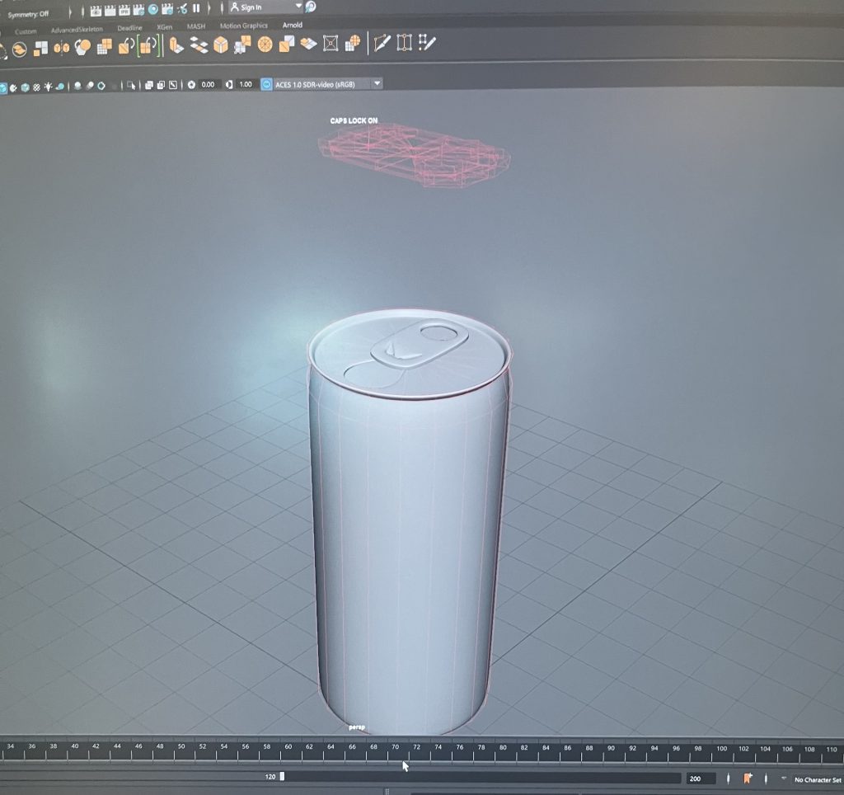844x795 pixels.
Task: Open the No Character Set dropdown
Action: (817, 780)
